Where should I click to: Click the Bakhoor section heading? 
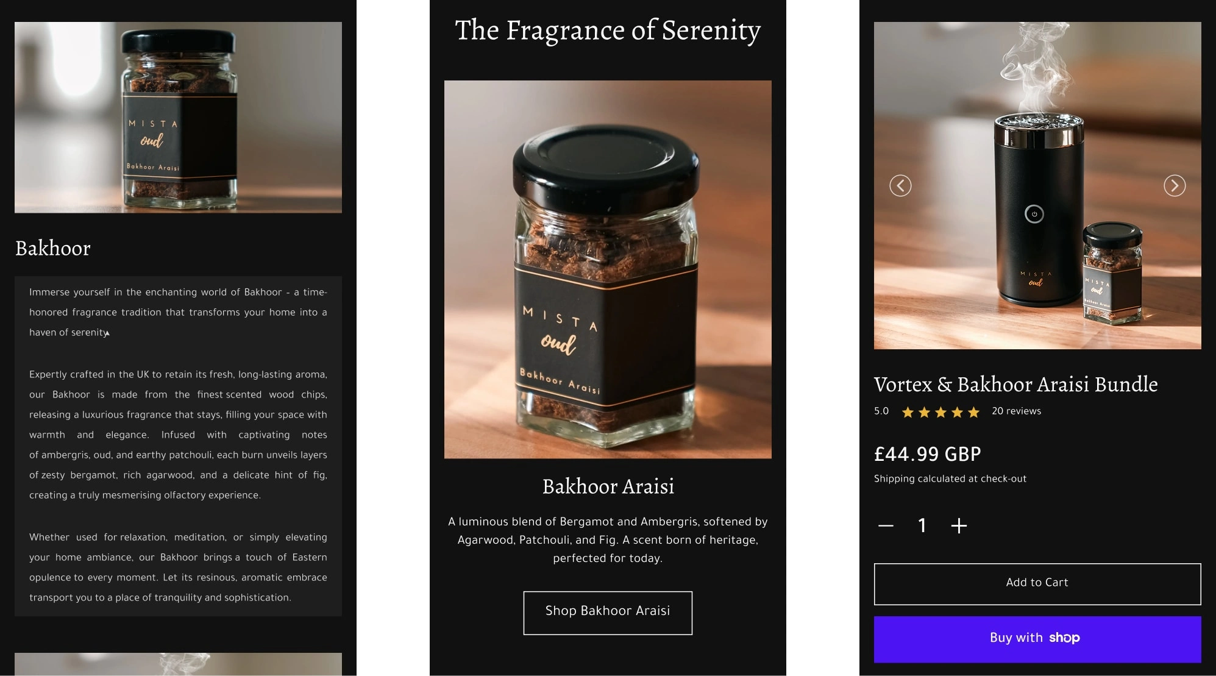tap(53, 248)
